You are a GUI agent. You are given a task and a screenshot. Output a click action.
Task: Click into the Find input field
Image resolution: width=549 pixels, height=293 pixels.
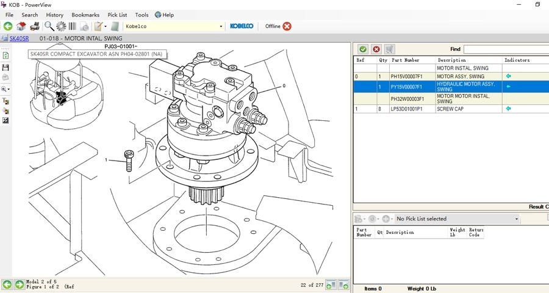tap(506, 49)
